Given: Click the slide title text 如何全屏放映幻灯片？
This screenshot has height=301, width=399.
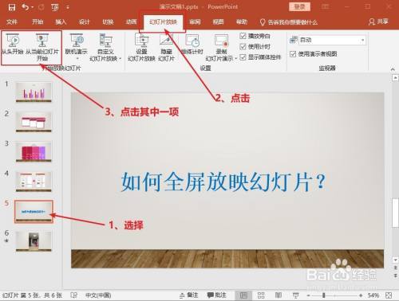Looking at the screenshot, I should (223, 182).
